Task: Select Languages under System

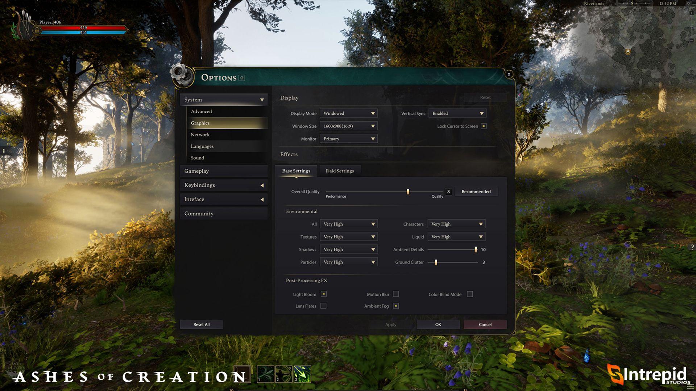Action: (x=227, y=146)
